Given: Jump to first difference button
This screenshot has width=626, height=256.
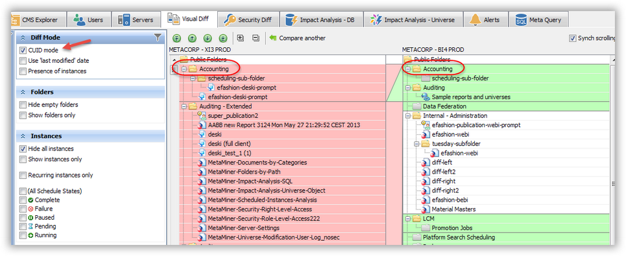Looking at the screenshot, I should pyautogui.click(x=176, y=38).
